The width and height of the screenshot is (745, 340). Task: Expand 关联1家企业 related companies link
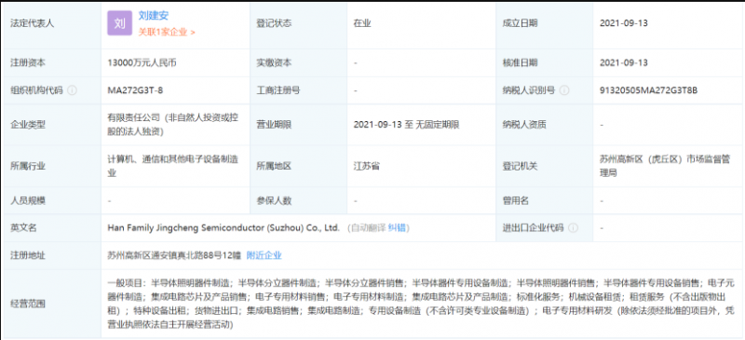point(167,33)
